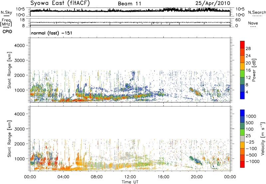Click the solid line sample under "N.Sky"
The image size is (266, 184).
tap(6, 16)
